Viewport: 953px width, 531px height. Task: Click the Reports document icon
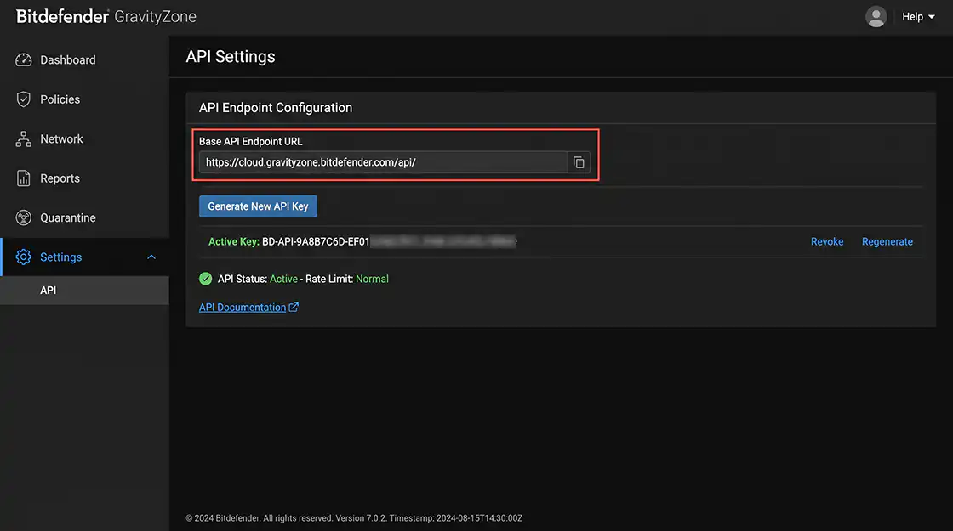click(23, 178)
